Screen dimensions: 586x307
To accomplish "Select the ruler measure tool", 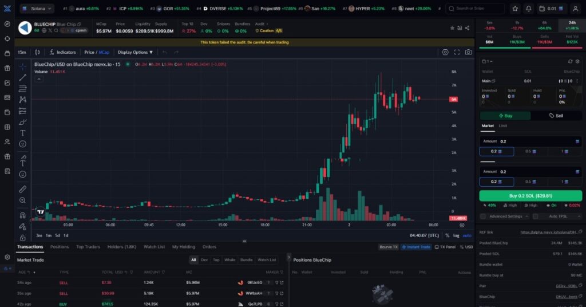I will 23,189.
